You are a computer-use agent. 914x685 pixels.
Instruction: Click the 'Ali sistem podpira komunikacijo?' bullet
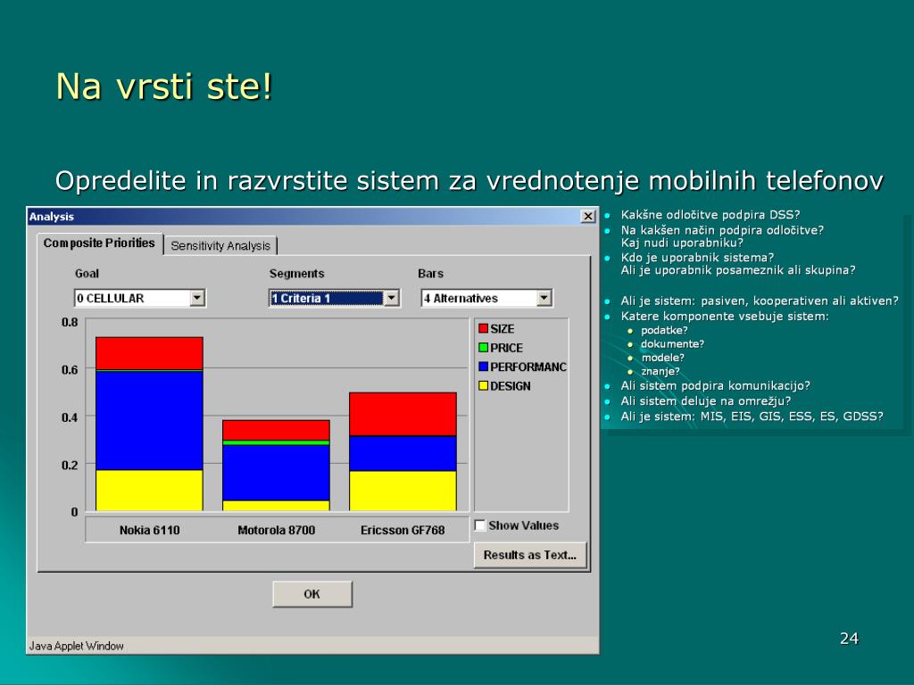[x=715, y=385]
